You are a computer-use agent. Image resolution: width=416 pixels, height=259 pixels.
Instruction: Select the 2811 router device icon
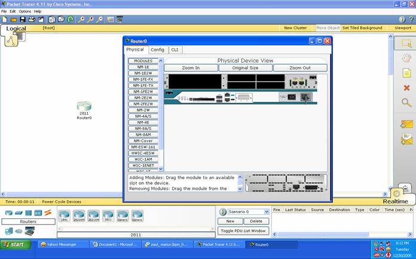(x=108, y=215)
